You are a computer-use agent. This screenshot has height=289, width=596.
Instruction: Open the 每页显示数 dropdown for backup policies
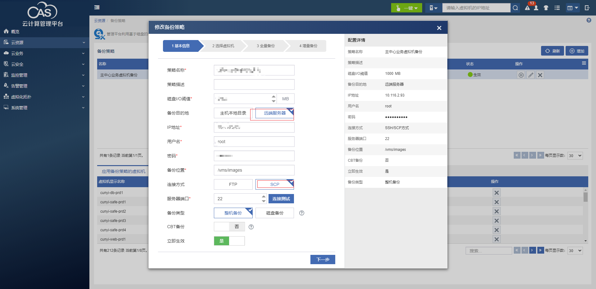[575, 156]
